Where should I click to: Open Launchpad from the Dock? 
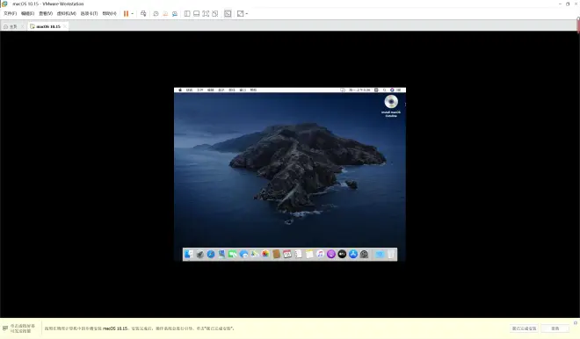pos(199,254)
